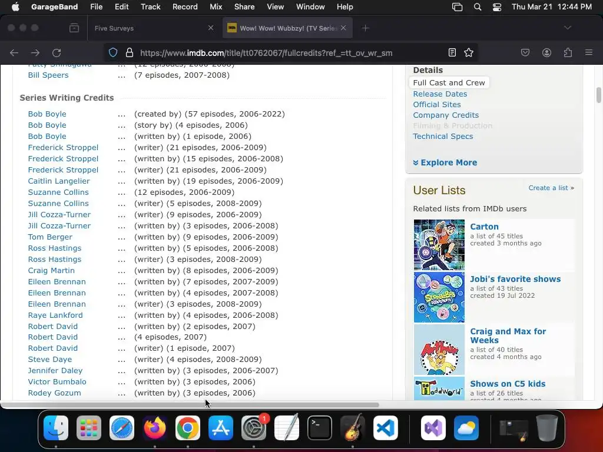
Task: Open the Window menu in menu bar
Action: point(310,7)
